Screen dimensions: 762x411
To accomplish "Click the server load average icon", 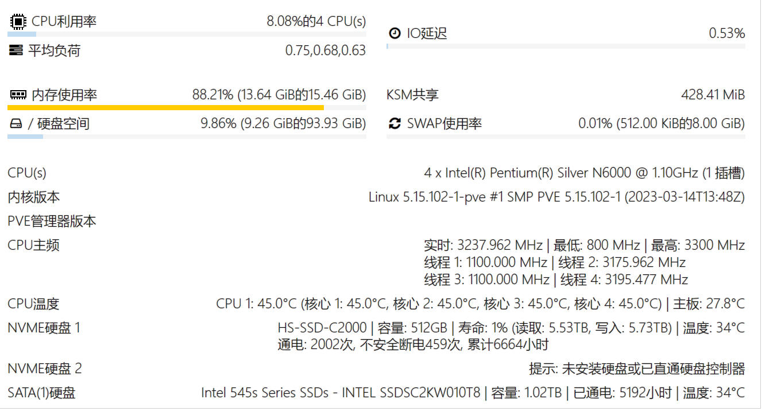I will pos(16,51).
